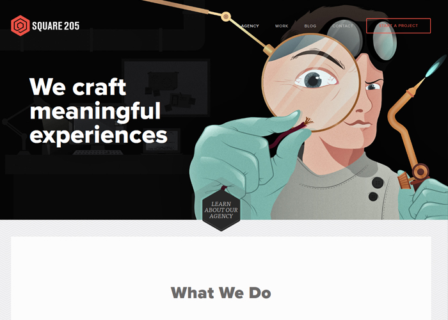Image resolution: width=448 pixels, height=320 pixels.
Task: Click the 'We craft meaningful experiences' headline
Action: (x=98, y=111)
